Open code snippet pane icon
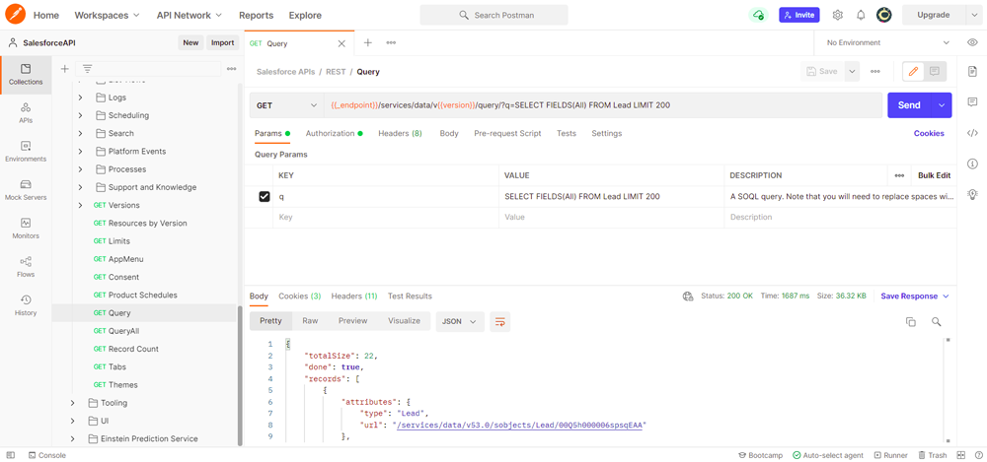The height and width of the screenshot is (462, 987). (x=972, y=133)
